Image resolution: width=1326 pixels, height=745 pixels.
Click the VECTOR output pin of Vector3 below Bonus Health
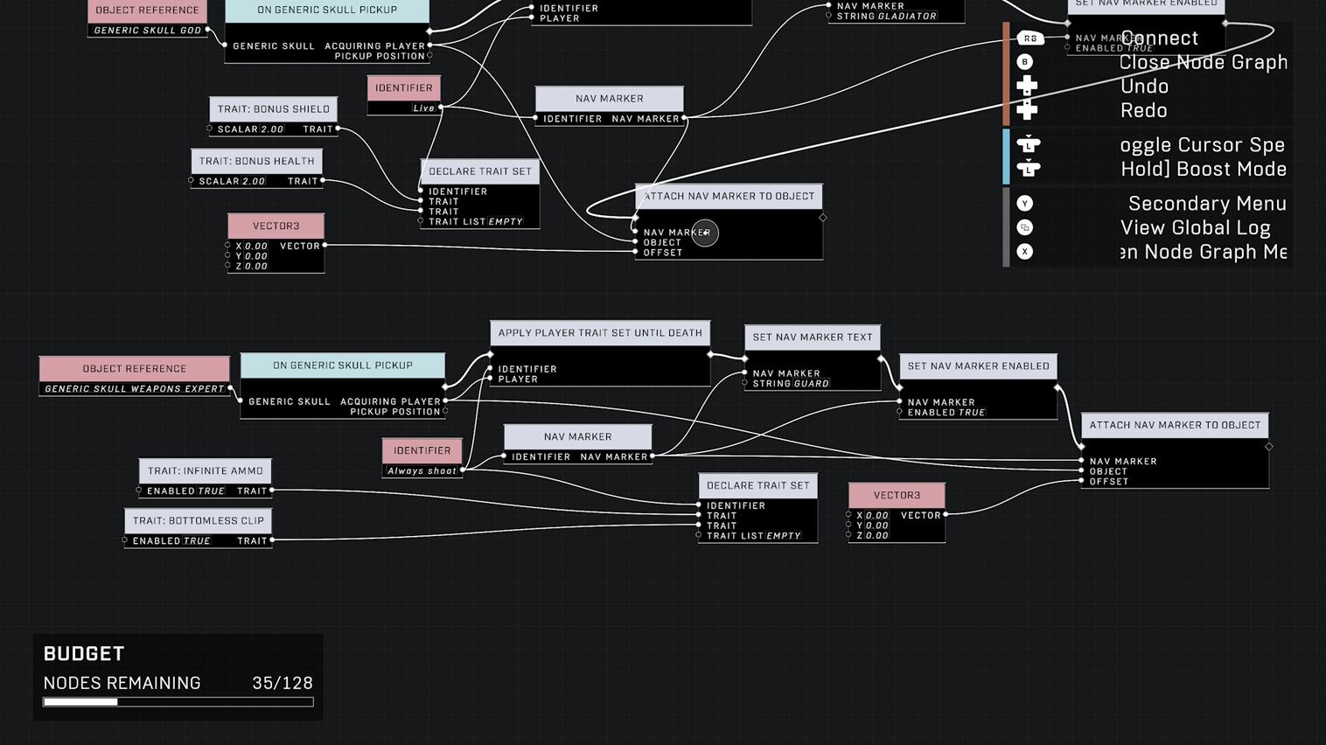(x=325, y=246)
